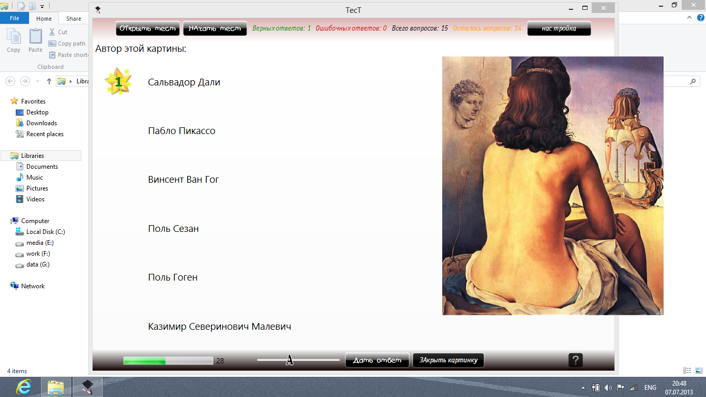This screenshot has height=397, width=706.
Task: Switch to Share tab in Explorer
Action: [73, 19]
